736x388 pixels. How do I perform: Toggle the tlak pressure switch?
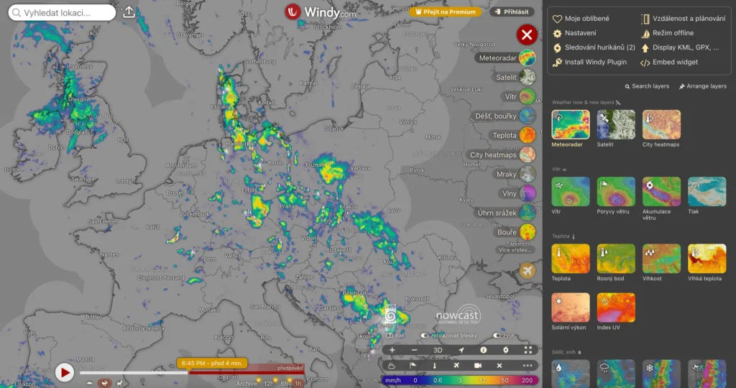(389, 336)
